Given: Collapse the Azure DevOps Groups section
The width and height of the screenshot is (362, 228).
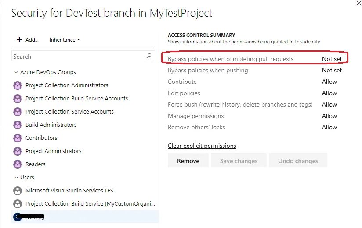Looking at the screenshot, I should click(x=16, y=72).
